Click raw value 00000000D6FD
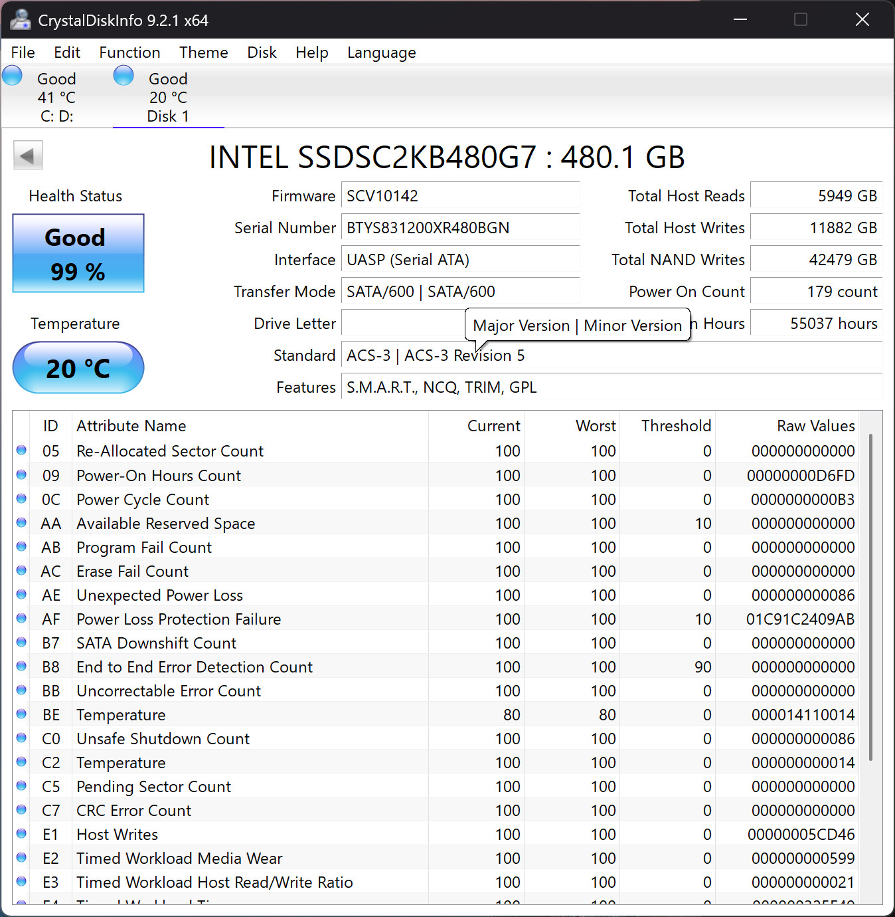 click(x=801, y=476)
